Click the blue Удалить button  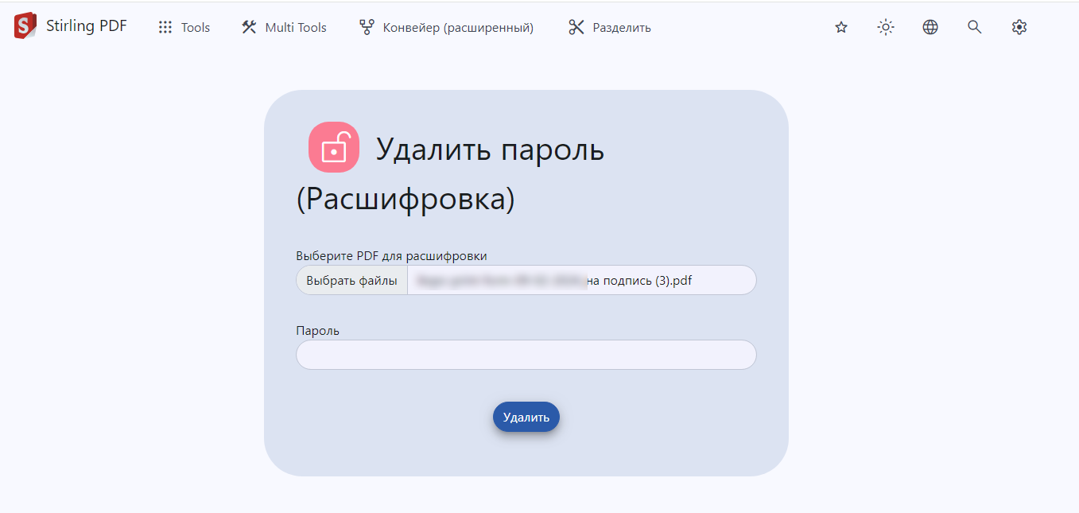click(x=526, y=418)
